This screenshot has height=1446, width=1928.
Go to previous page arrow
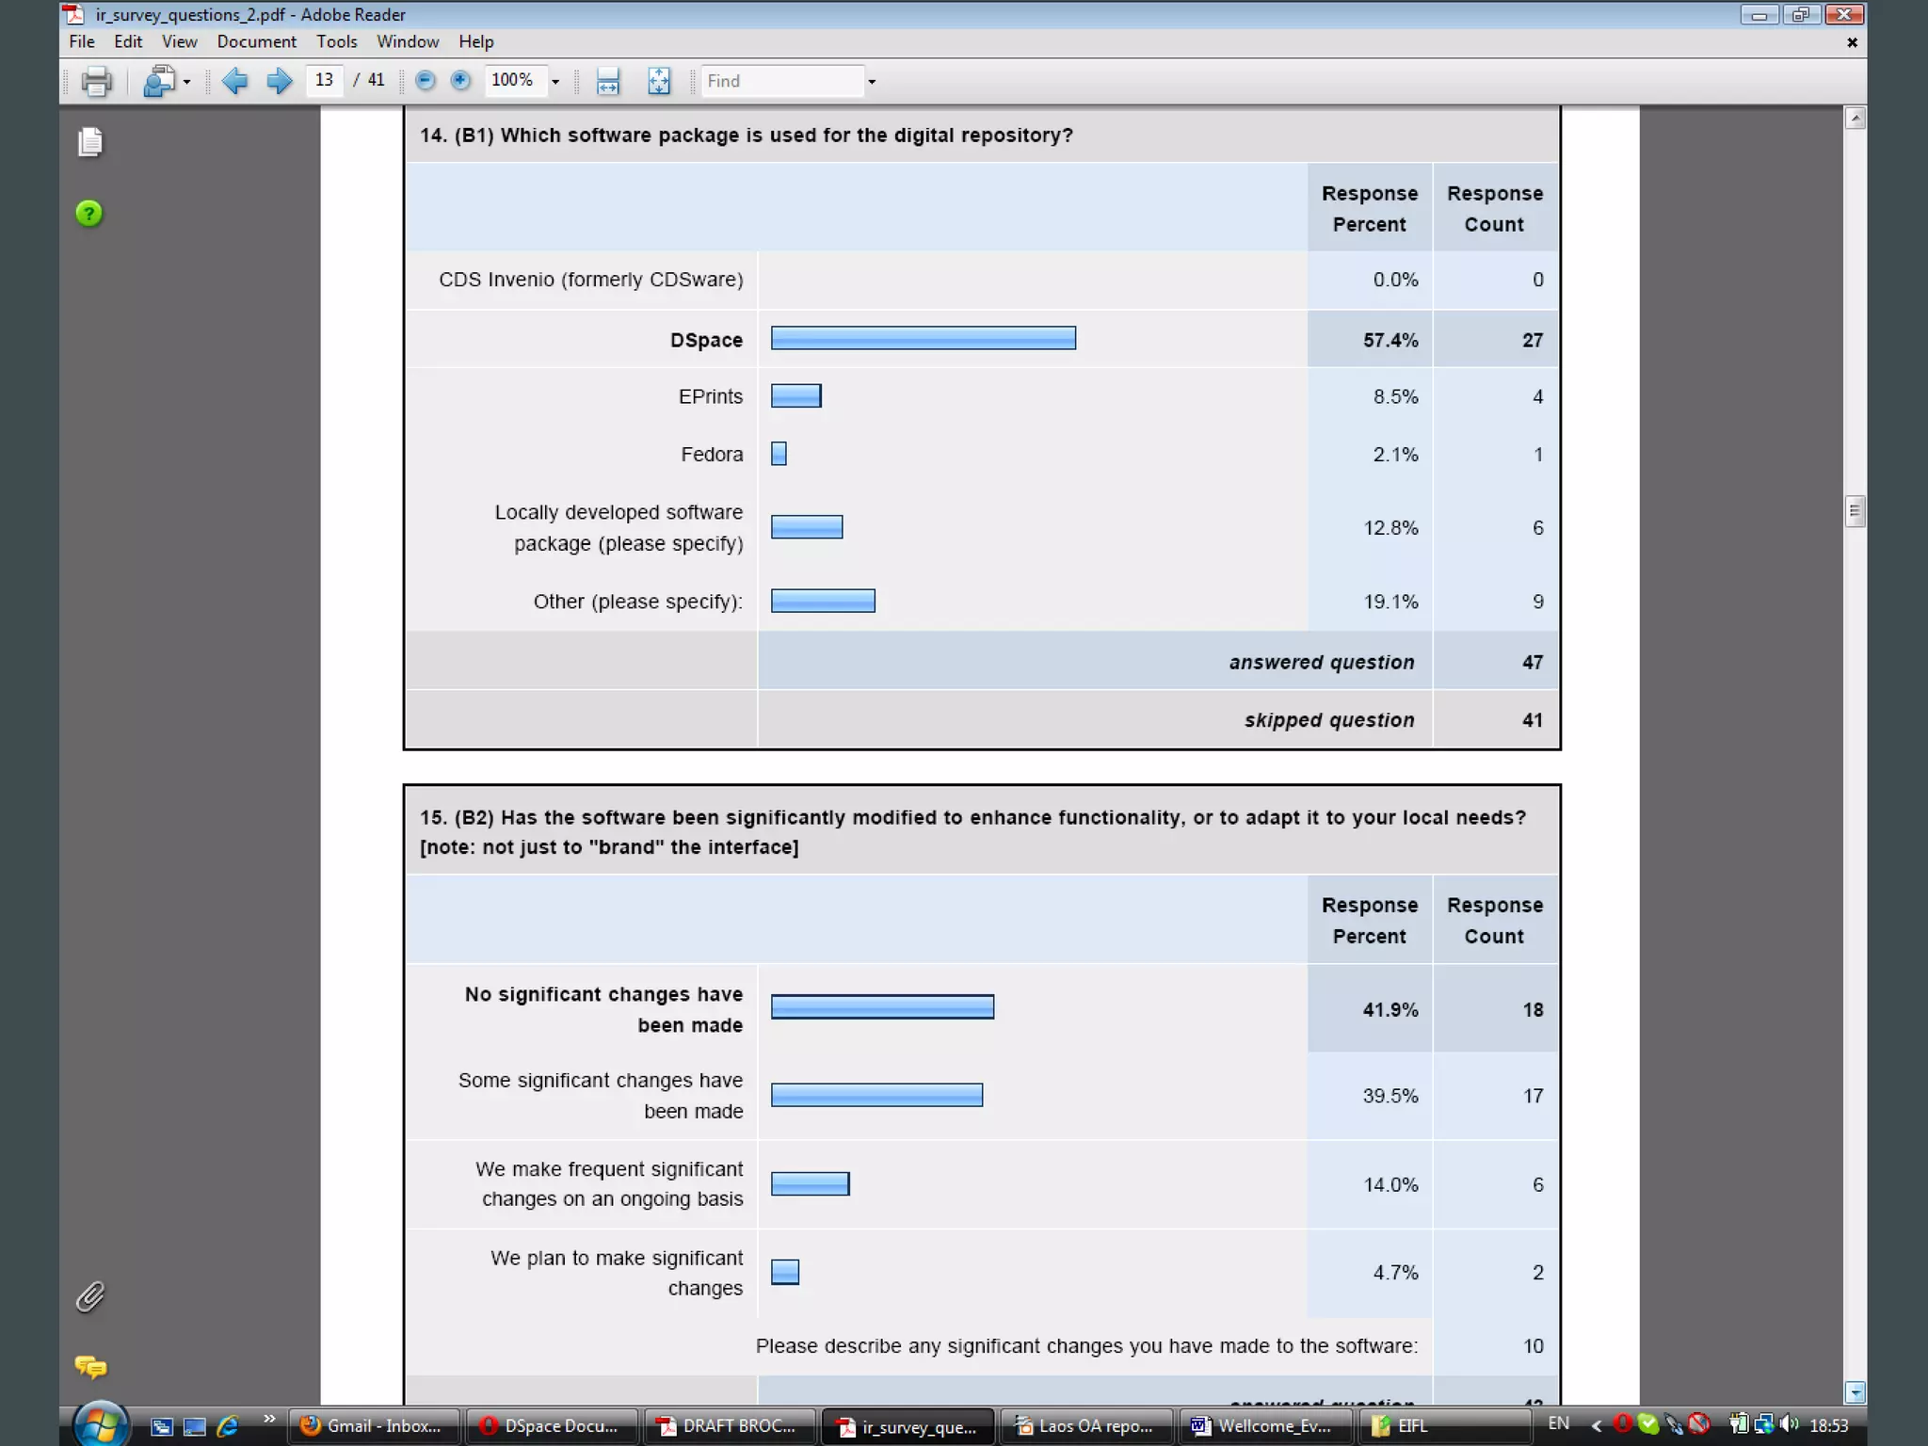tap(234, 82)
